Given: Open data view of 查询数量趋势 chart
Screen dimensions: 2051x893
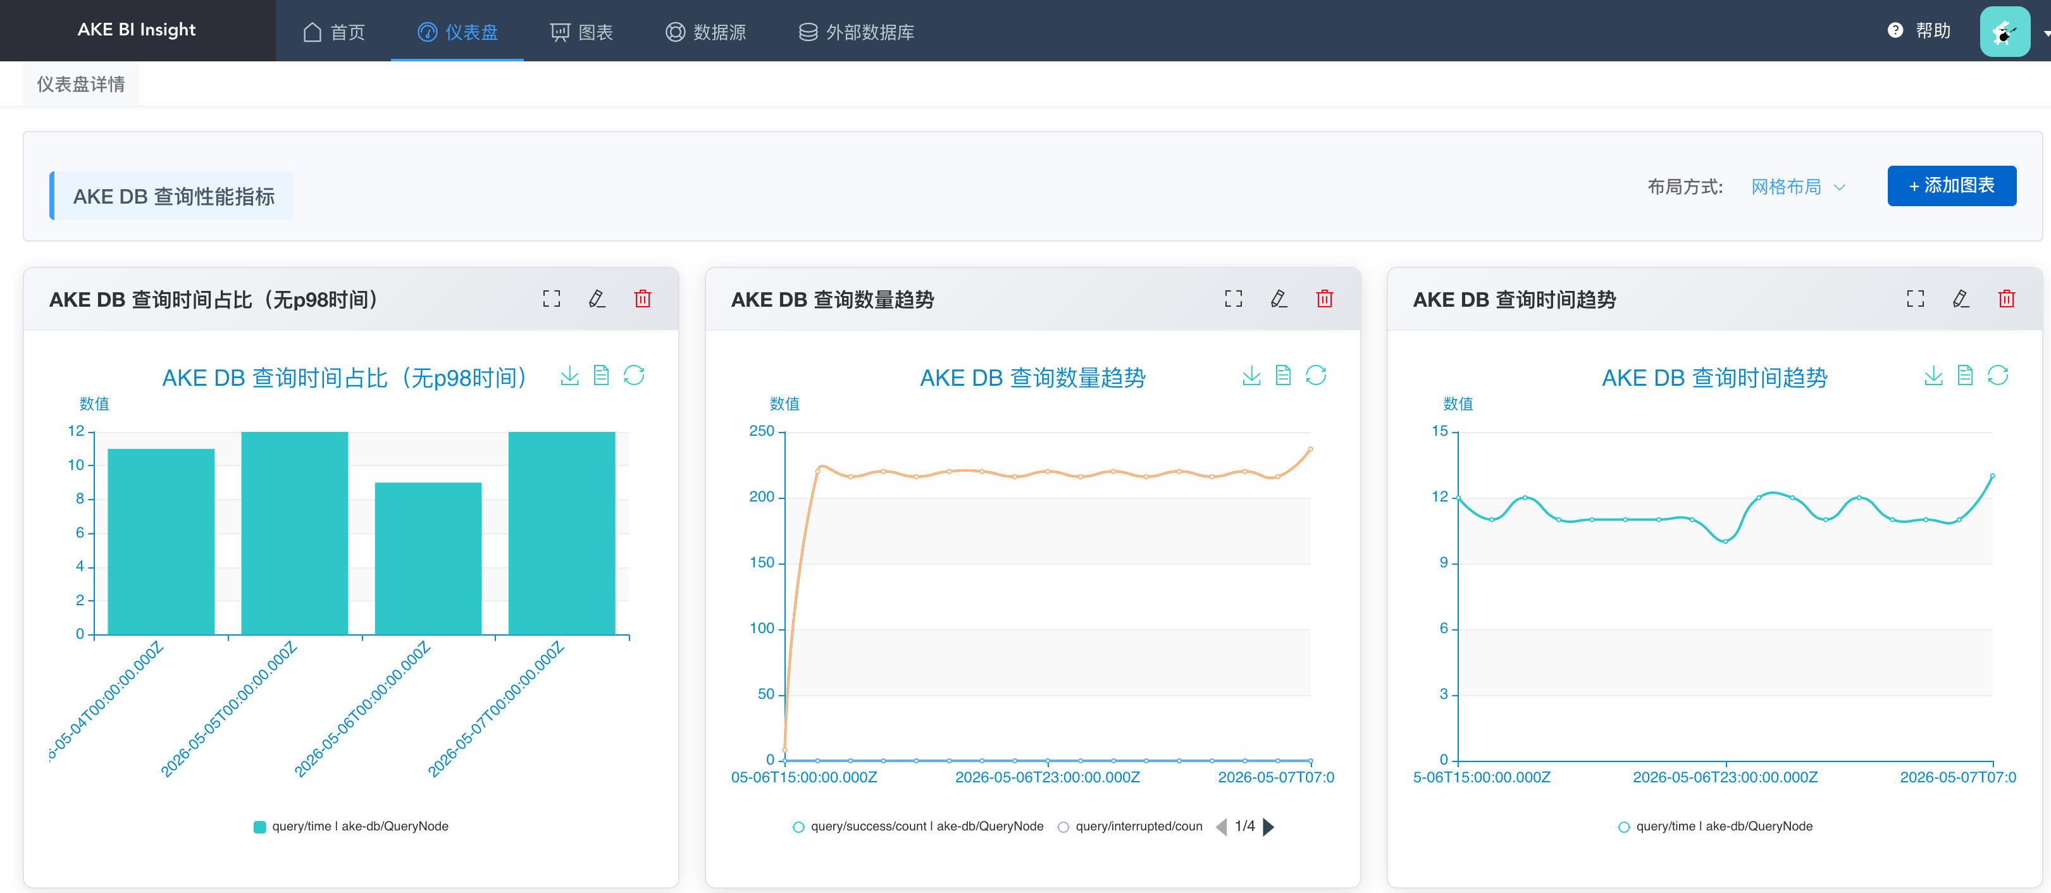Looking at the screenshot, I should (1284, 376).
